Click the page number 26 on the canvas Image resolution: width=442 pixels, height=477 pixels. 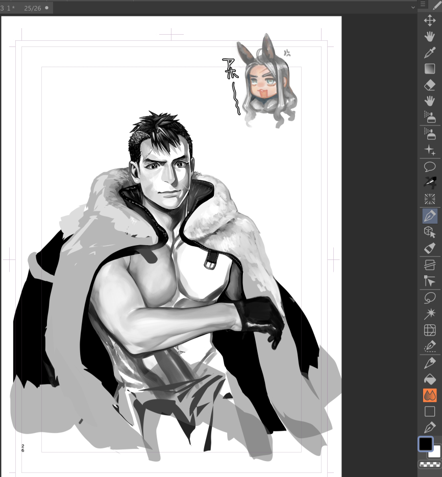coord(23,448)
